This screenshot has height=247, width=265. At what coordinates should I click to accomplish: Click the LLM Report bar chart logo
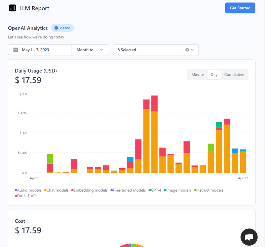pos(13,8)
